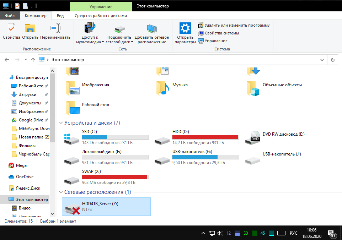Collapse the Сетевые расположения group

click(x=61, y=192)
